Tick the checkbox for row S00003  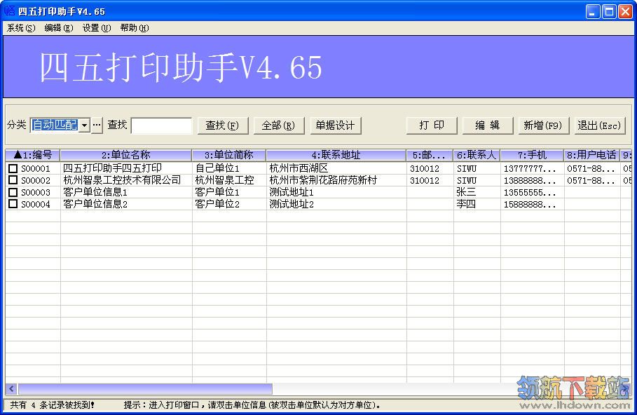(13, 192)
